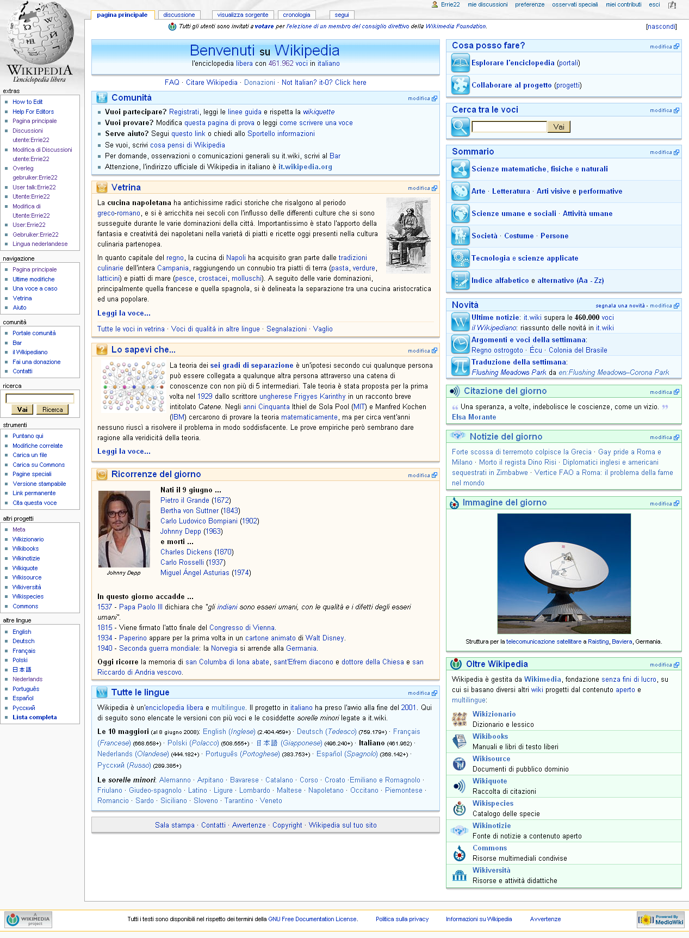Click the question mark icon beside Lo sapevi che
The height and width of the screenshot is (938, 689).
[102, 350]
